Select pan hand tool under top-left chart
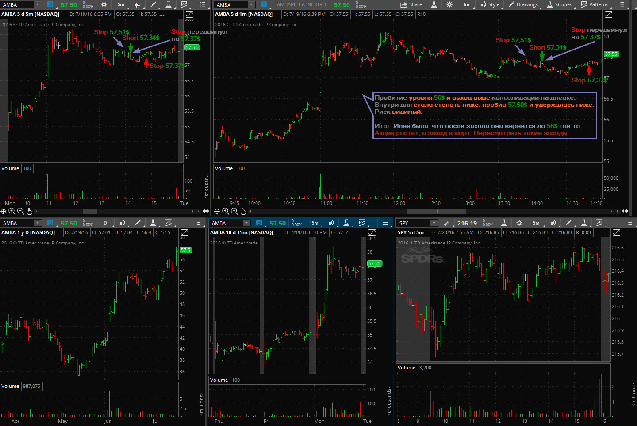Screen dimensions: 637x426 tap(29, 211)
